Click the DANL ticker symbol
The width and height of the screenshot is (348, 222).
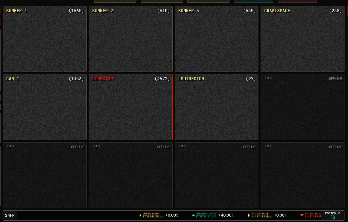pos(262,215)
